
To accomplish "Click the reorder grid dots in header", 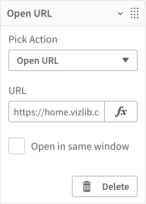I will (x=135, y=13).
